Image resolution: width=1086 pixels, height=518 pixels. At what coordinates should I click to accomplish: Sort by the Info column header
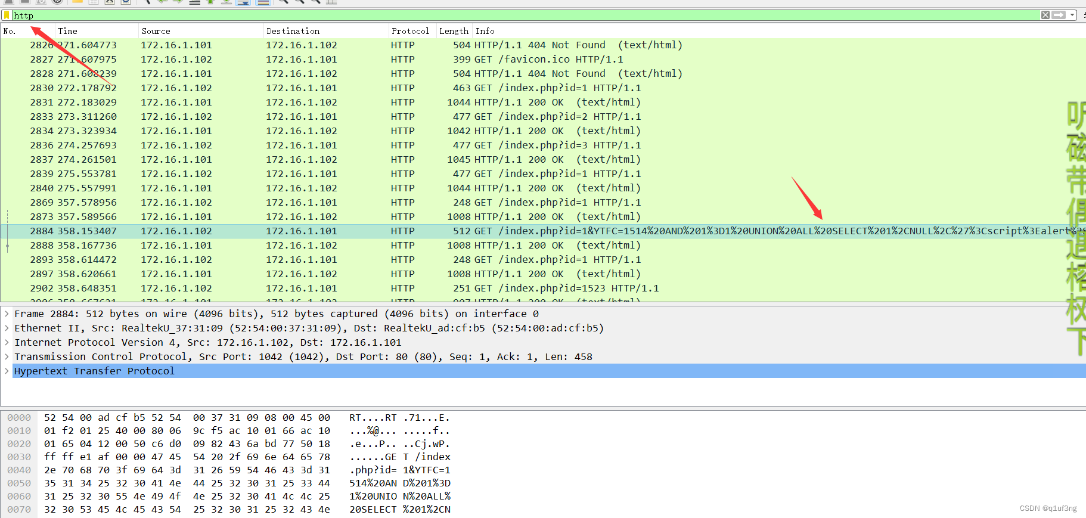(778, 31)
